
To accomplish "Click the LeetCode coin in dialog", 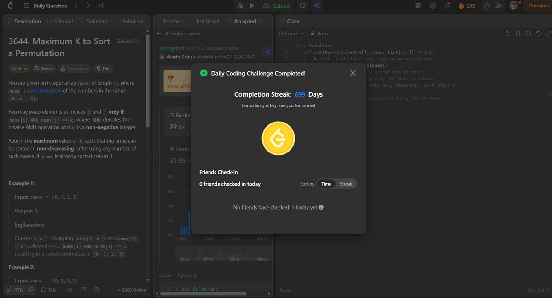I will 278,139.
